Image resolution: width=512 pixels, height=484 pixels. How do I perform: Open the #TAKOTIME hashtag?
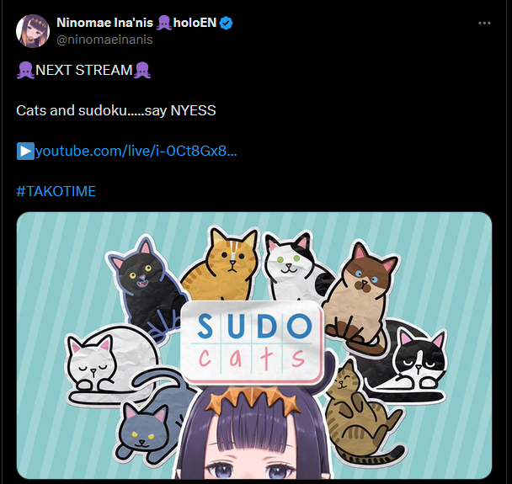56,191
